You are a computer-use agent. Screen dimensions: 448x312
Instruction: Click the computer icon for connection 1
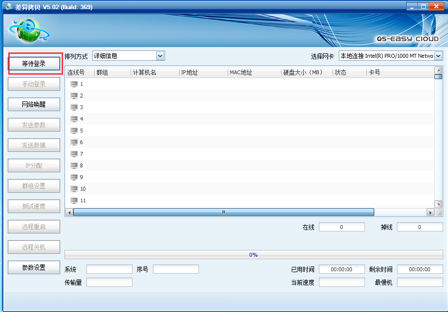[74, 84]
